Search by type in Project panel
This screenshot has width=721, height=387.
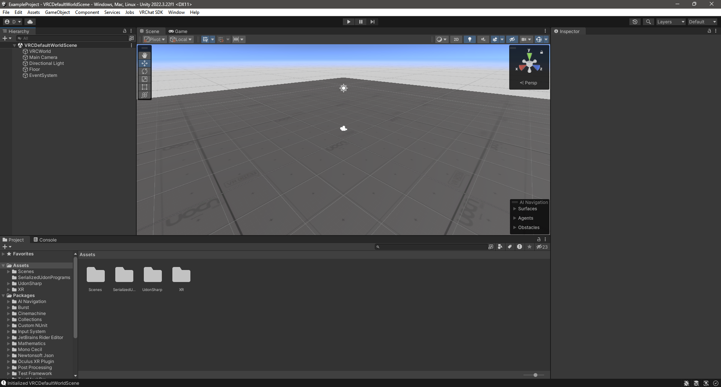click(500, 247)
